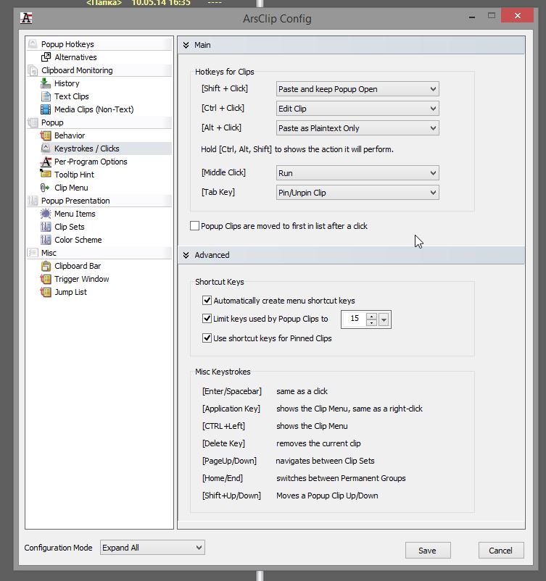Screen dimensions: 546x581
Task: Click the Alternatives icon in the tree
Action: click(x=46, y=57)
